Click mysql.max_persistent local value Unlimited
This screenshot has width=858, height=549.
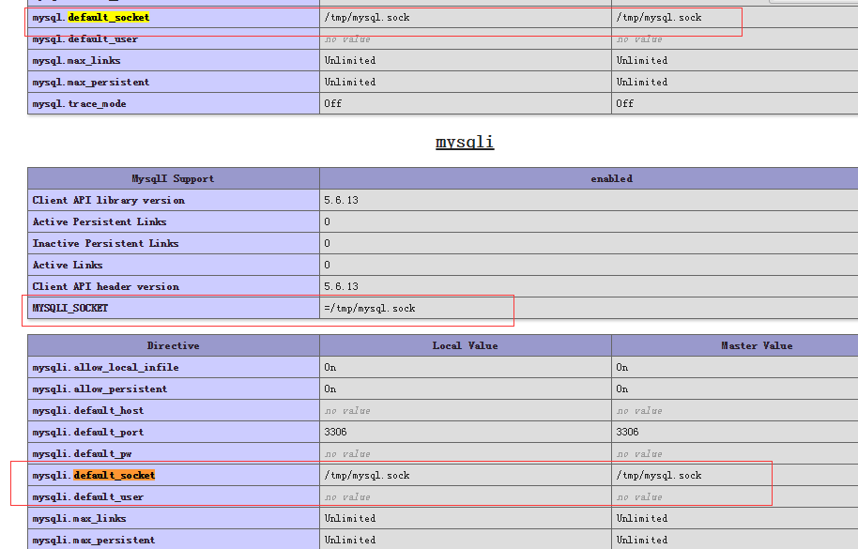coord(349,82)
